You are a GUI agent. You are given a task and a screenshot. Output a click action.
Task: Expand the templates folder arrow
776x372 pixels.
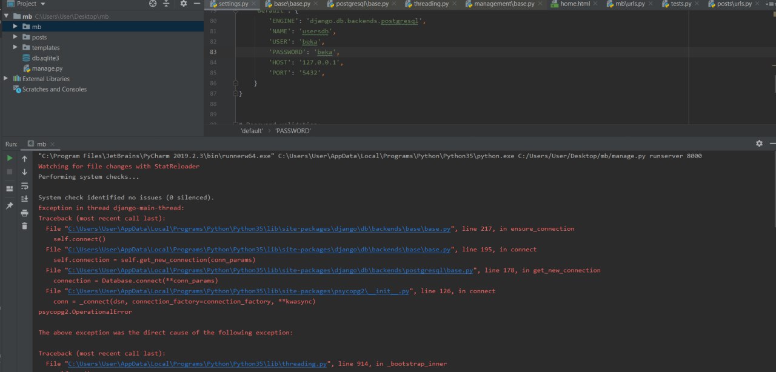[16, 47]
